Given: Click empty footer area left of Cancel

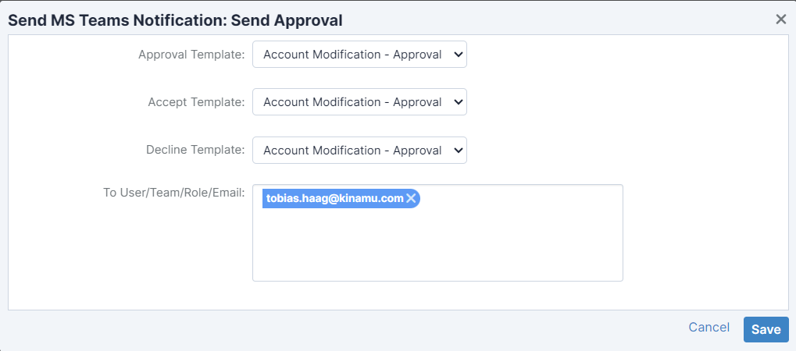Looking at the screenshot, I should tap(391, 328).
